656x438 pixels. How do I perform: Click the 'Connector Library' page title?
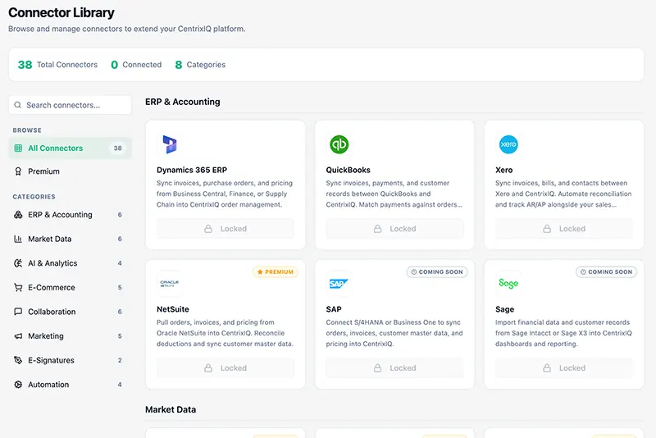pos(61,12)
